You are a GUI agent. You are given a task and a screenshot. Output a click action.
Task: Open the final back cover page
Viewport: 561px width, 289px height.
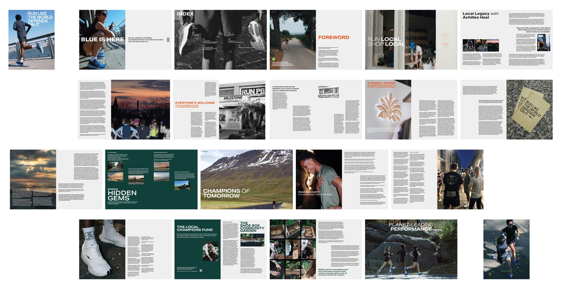(x=506, y=249)
